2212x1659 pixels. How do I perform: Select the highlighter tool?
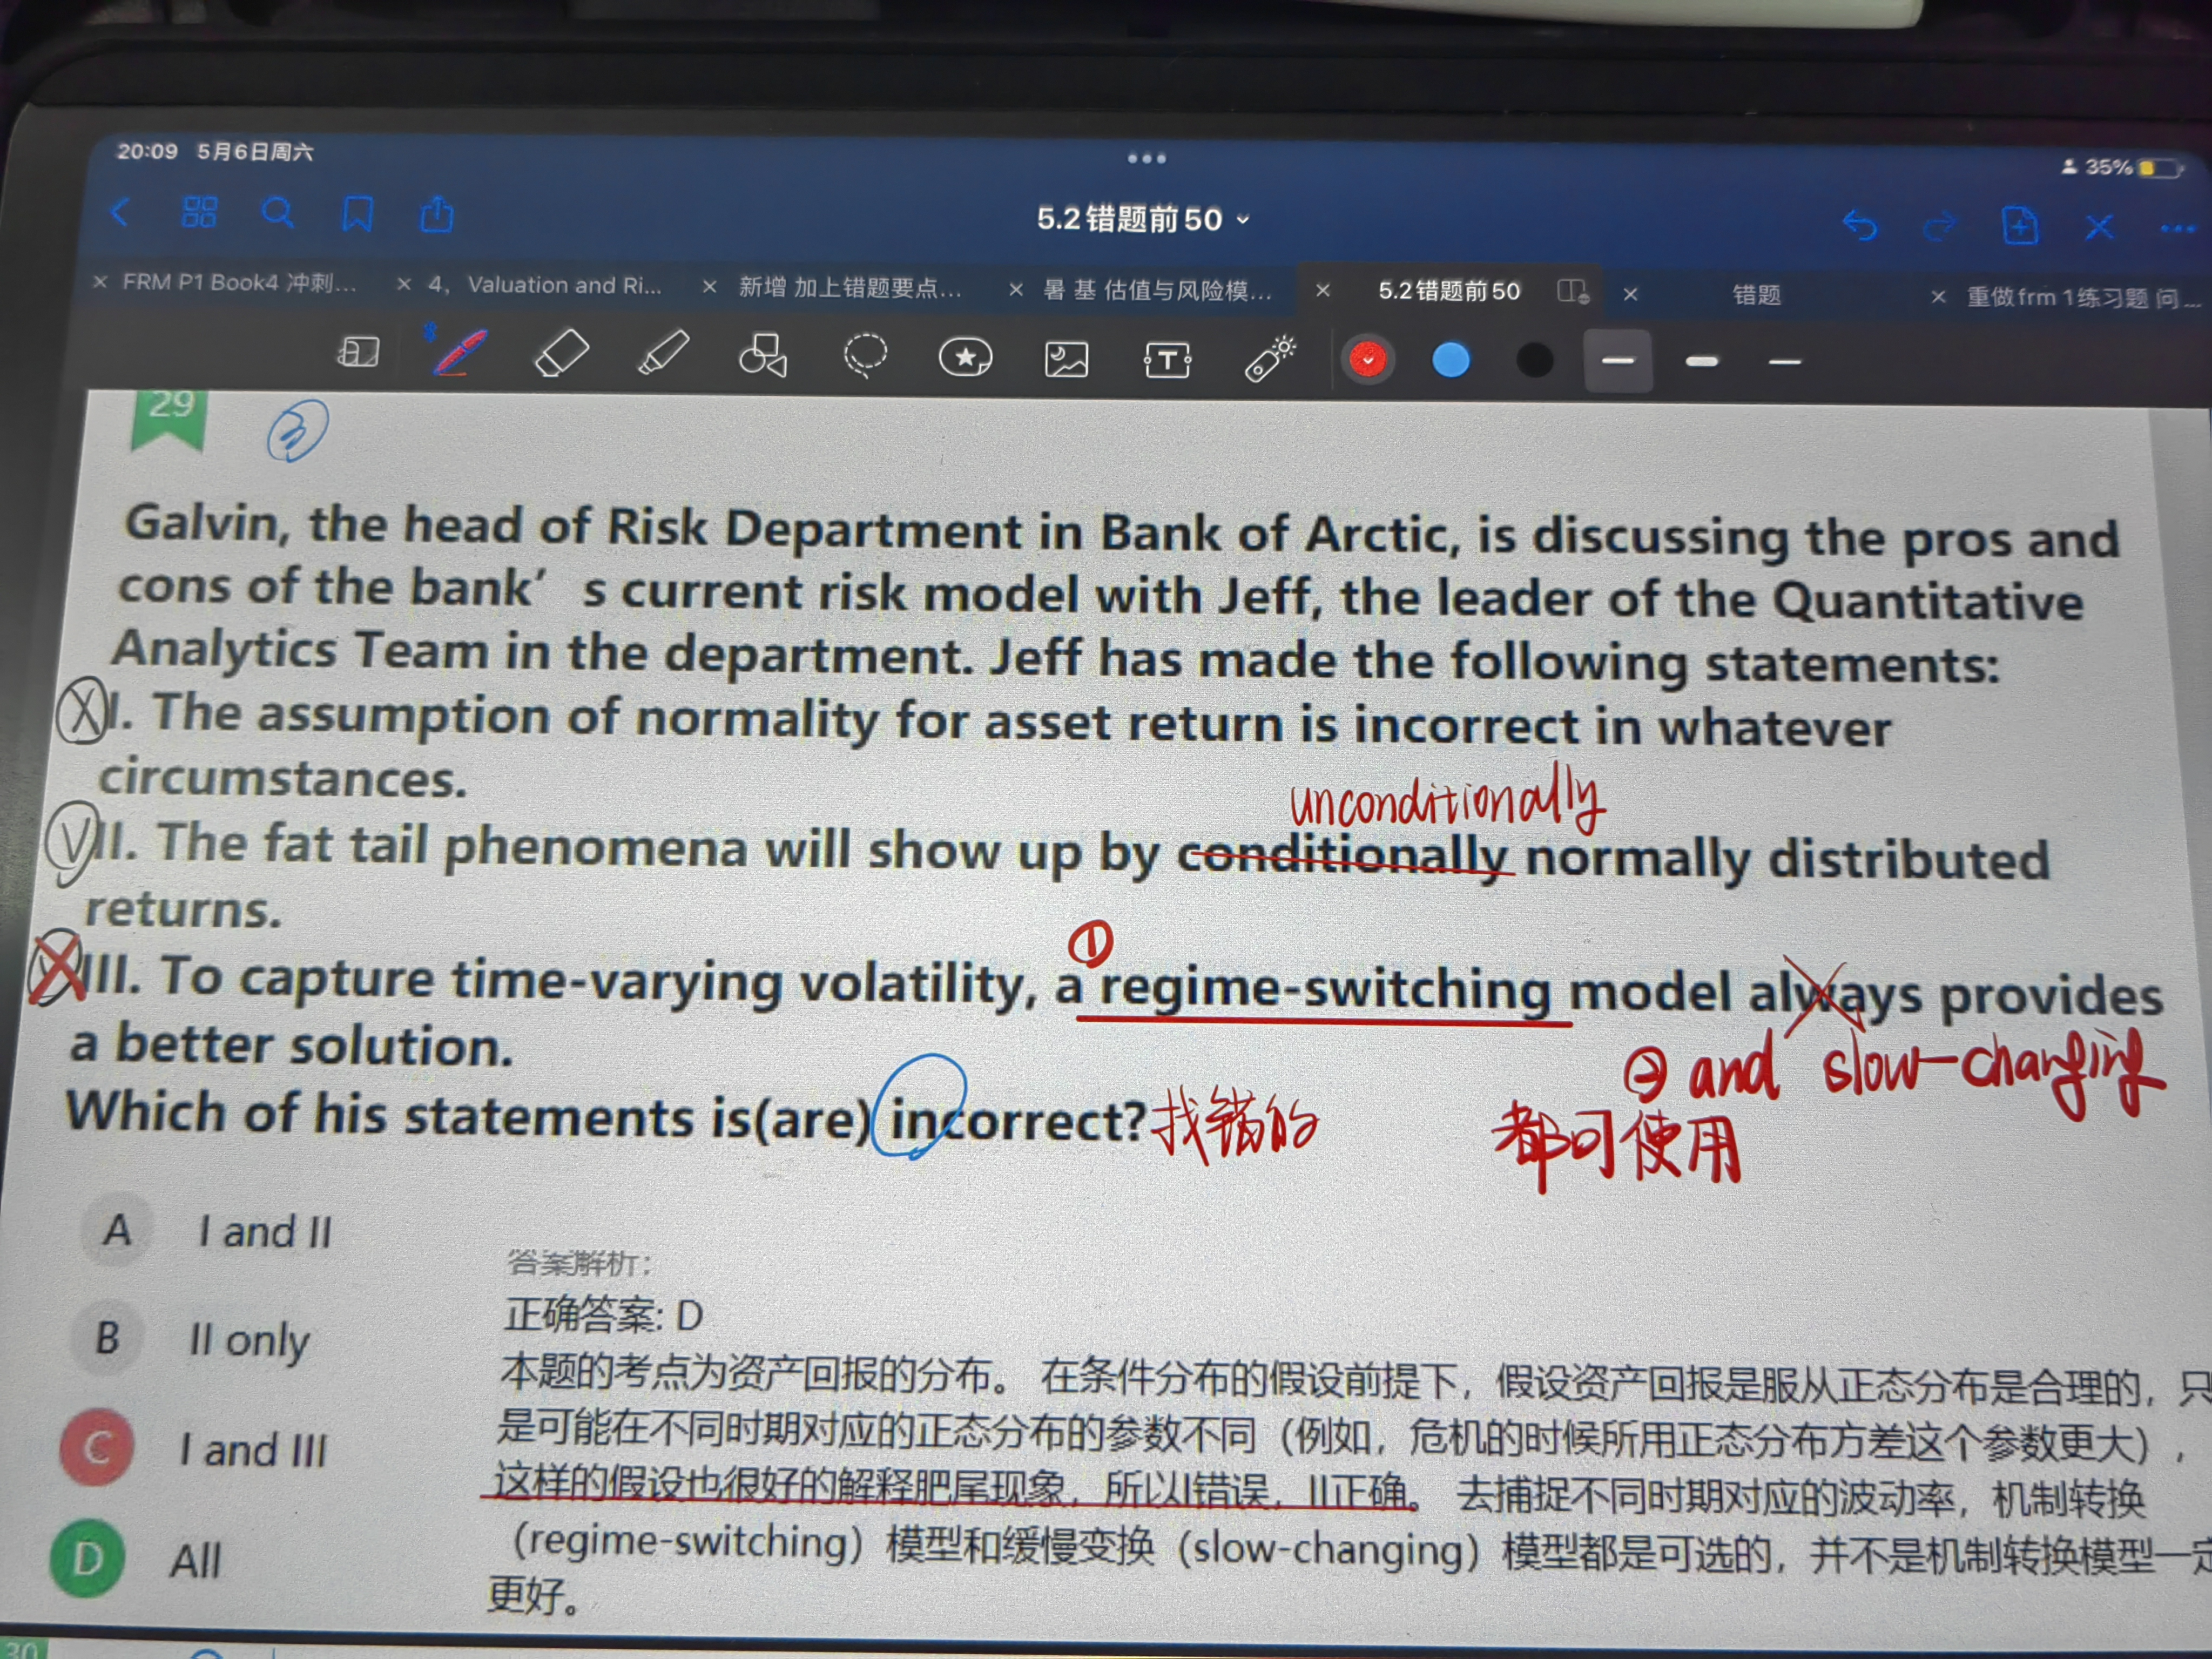point(663,354)
